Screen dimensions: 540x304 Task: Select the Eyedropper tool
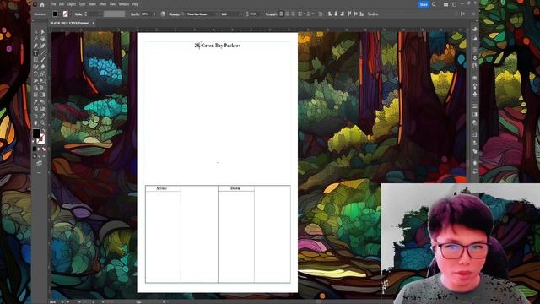pyautogui.click(x=35, y=101)
